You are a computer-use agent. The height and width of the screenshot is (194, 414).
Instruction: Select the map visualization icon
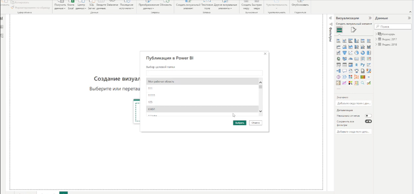pyautogui.click(x=338, y=59)
